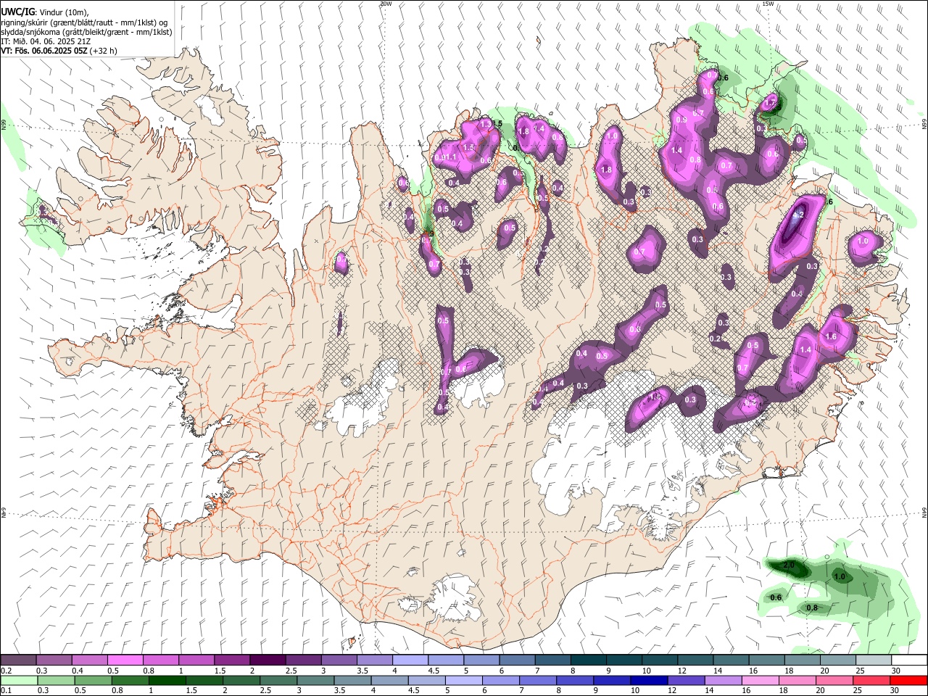
Task: Click the dark teal swatch labeled 8
Action: point(589,660)
